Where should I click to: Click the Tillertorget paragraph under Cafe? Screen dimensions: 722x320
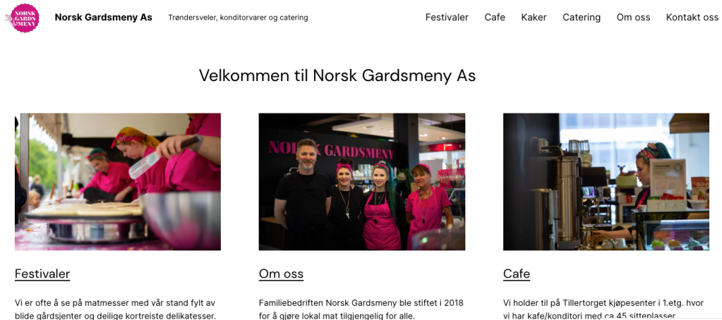[603, 309]
